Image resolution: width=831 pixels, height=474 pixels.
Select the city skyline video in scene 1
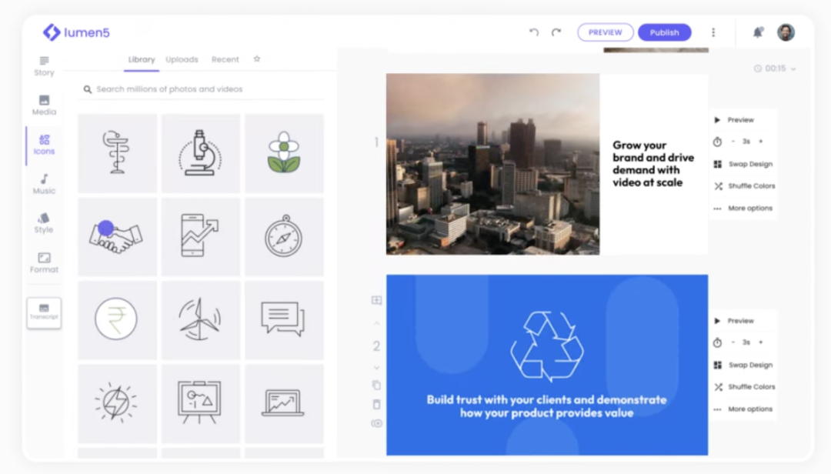tap(493, 165)
